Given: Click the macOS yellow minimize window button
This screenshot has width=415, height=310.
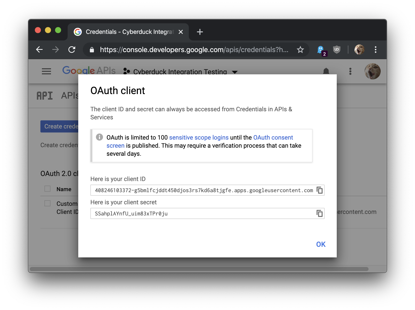Looking at the screenshot, I should (48, 30).
